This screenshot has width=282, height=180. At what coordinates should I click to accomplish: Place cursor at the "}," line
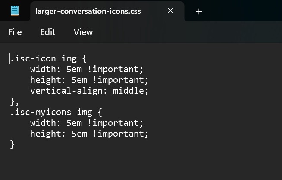pos(14,101)
